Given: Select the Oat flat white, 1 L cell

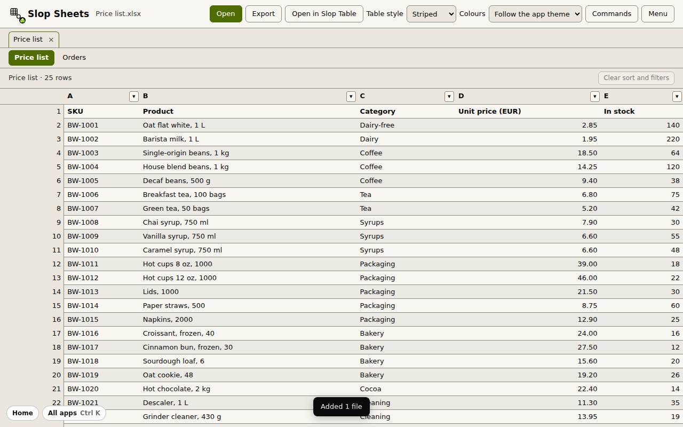Looking at the screenshot, I should tap(248, 125).
